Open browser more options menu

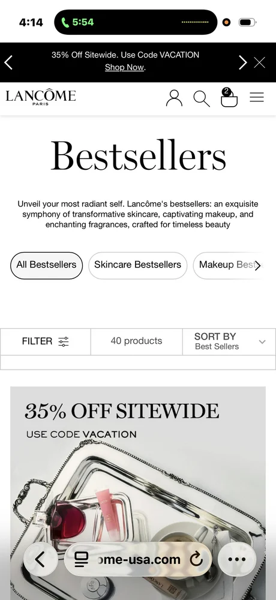tap(236, 559)
